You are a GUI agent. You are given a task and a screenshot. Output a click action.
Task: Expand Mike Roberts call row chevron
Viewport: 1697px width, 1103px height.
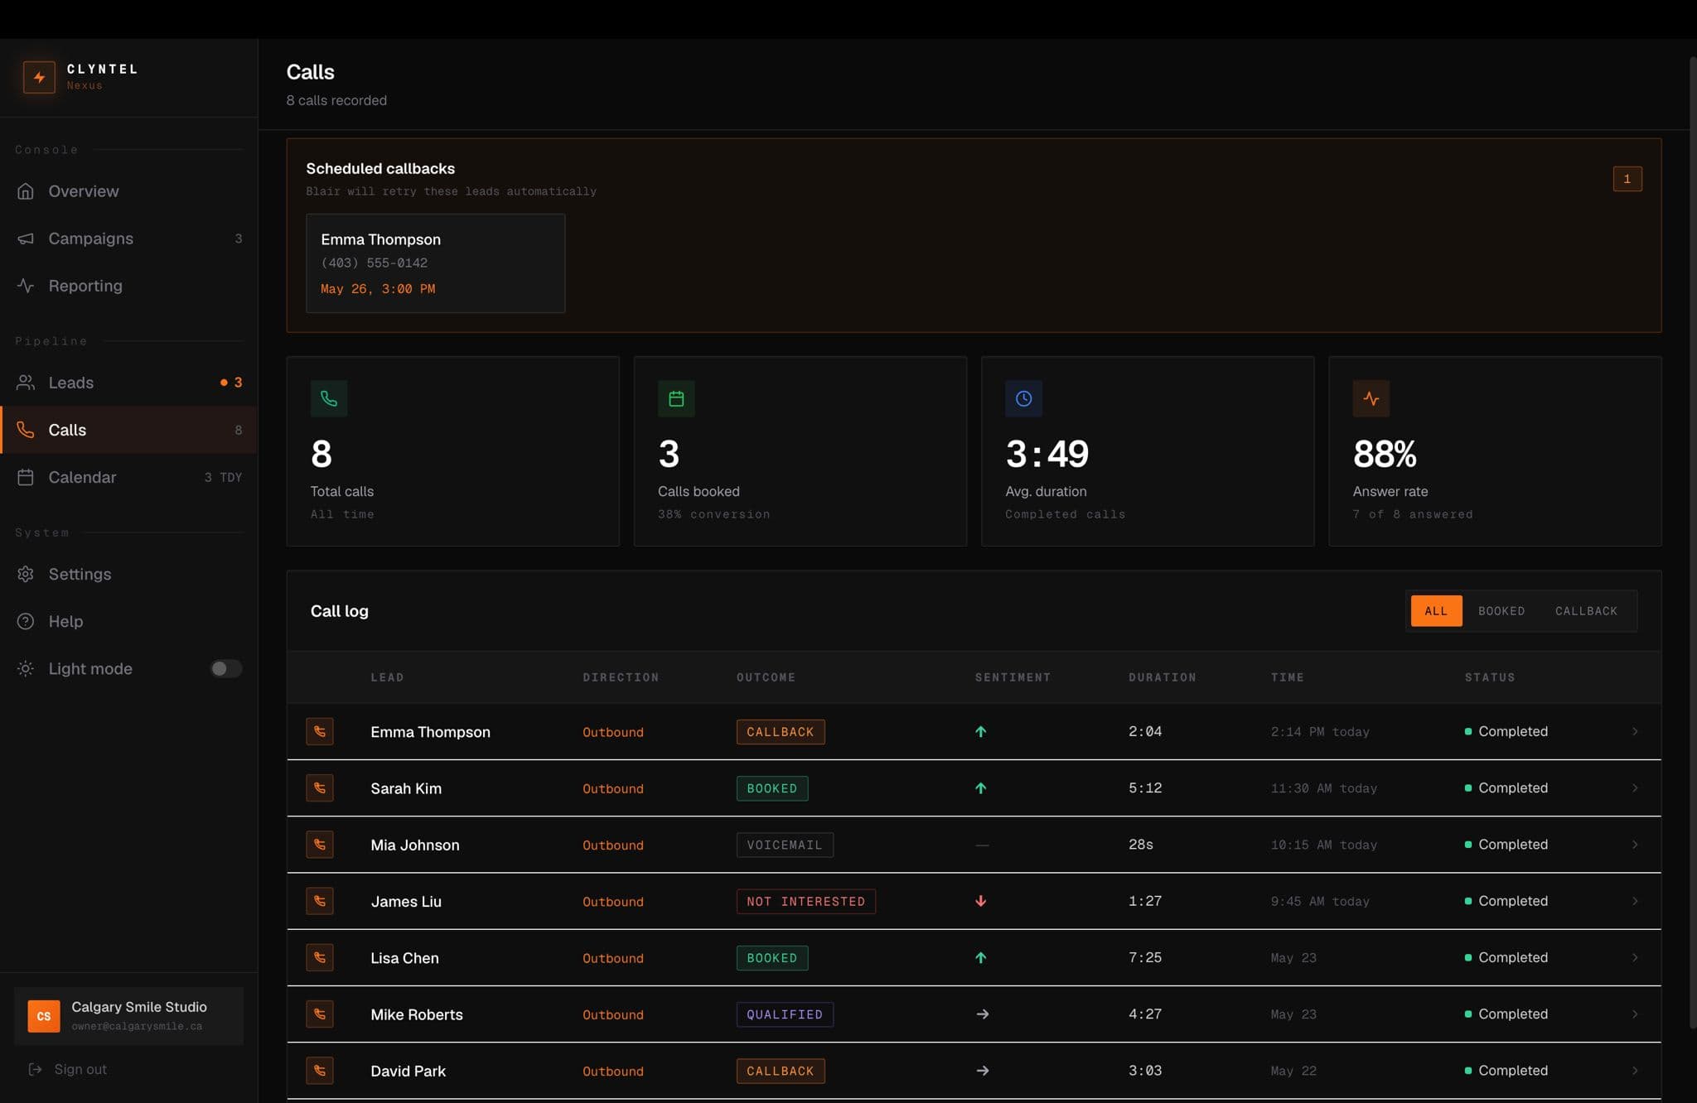pyautogui.click(x=1635, y=1014)
